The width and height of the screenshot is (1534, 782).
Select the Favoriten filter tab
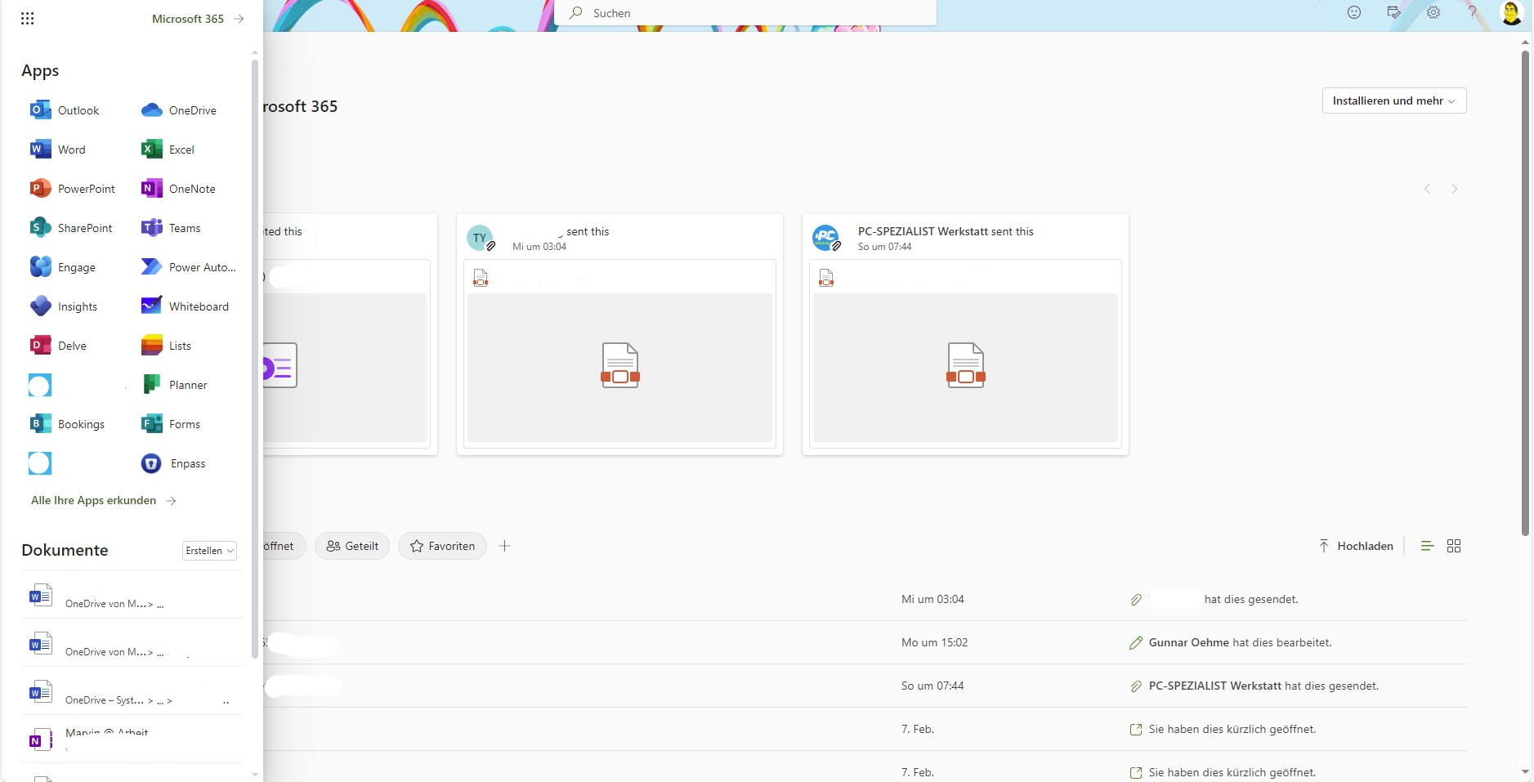pyautogui.click(x=442, y=546)
